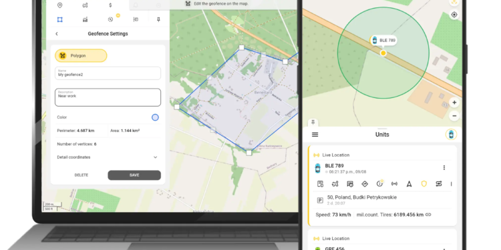The height and width of the screenshot is (250, 501).
Task: Open BLE 789 navigation arrow icon
Action: tap(409, 184)
